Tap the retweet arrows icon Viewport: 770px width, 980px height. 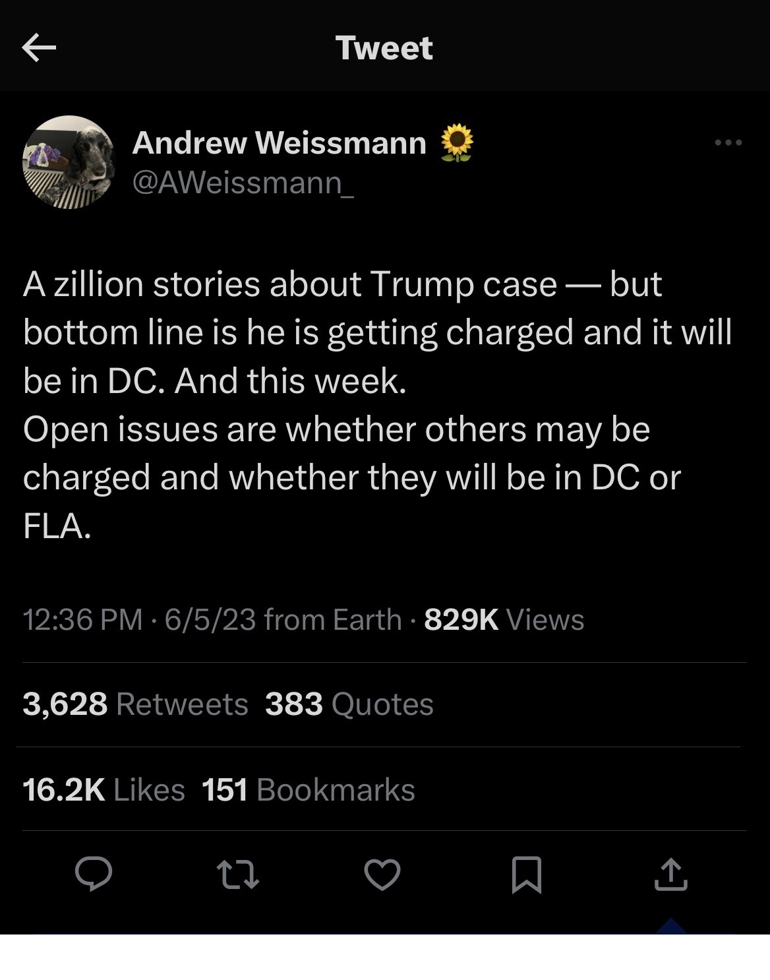point(238,874)
